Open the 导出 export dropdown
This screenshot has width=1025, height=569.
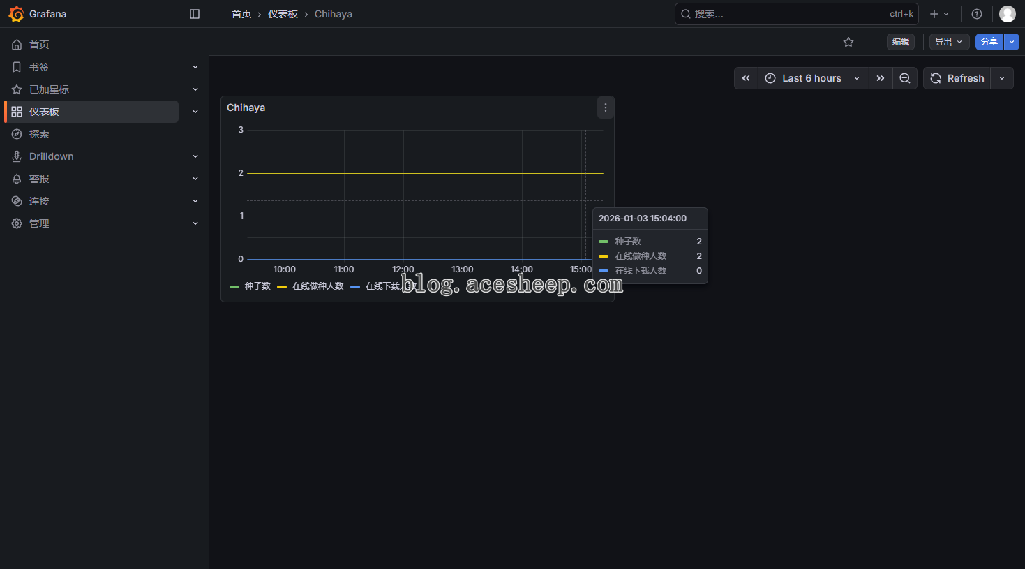point(948,42)
